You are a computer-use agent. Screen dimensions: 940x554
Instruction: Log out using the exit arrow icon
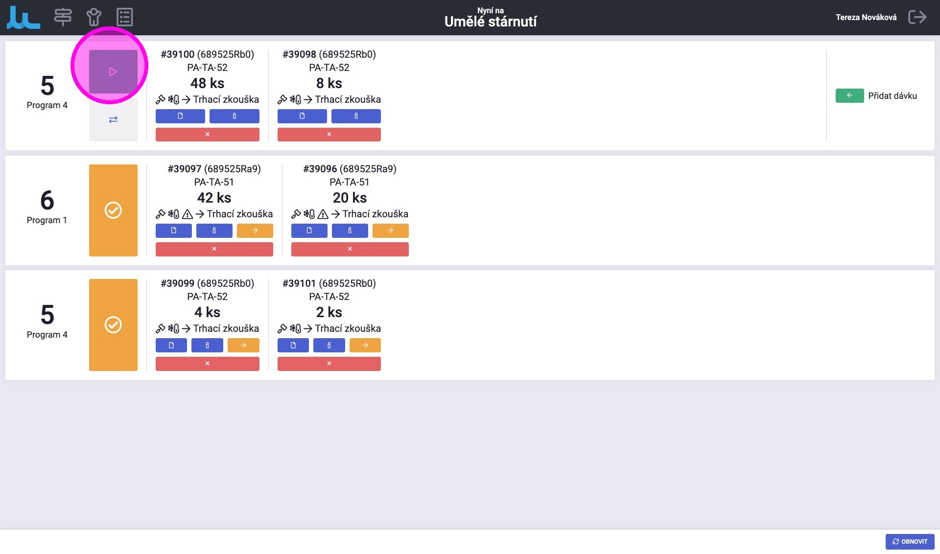tap(917, 17)
